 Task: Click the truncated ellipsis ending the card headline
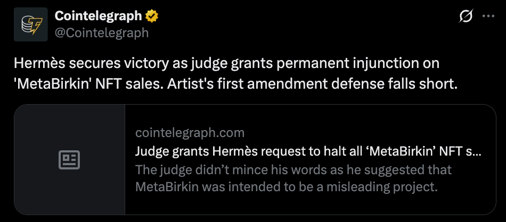[477, 151]
